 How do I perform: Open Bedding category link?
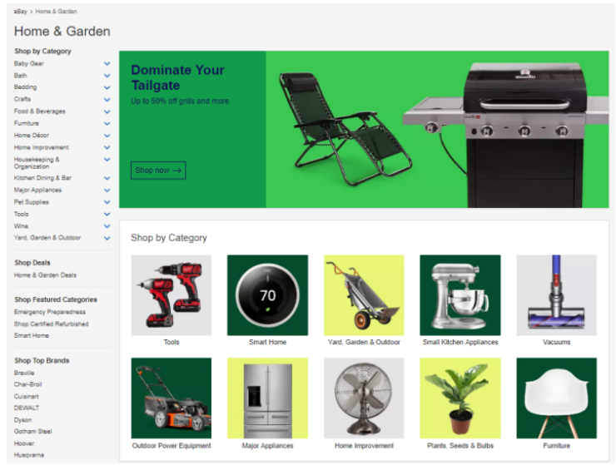(25, 87)
